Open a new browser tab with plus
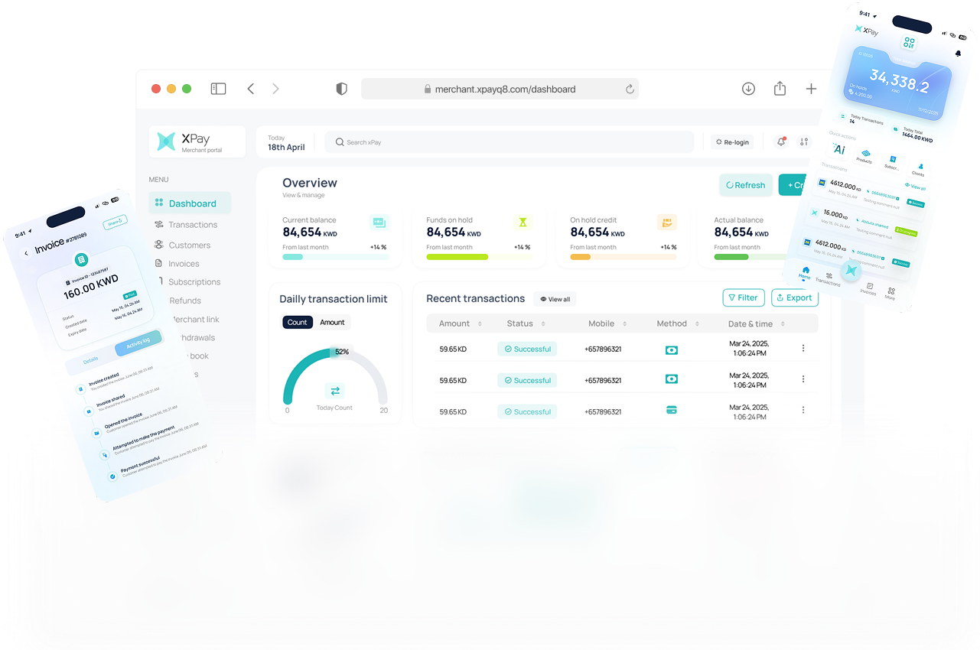 pyautogui.click(x=811, y=89)
